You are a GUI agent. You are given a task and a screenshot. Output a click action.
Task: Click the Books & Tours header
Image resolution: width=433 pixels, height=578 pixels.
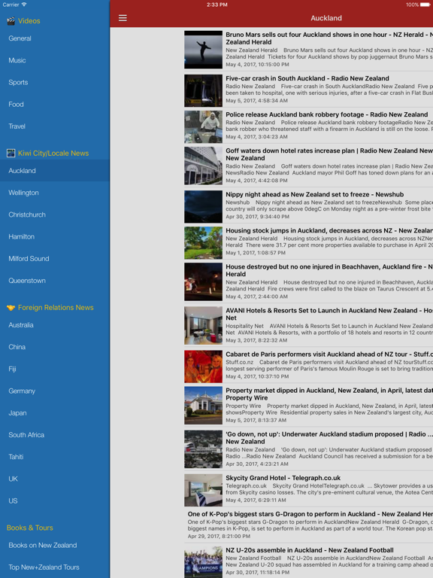click(30, 528)
